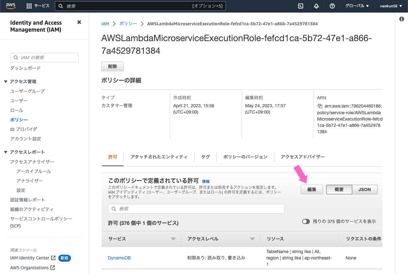Open the services grid menu
The image size is (408, 274).
coord(38,6)
